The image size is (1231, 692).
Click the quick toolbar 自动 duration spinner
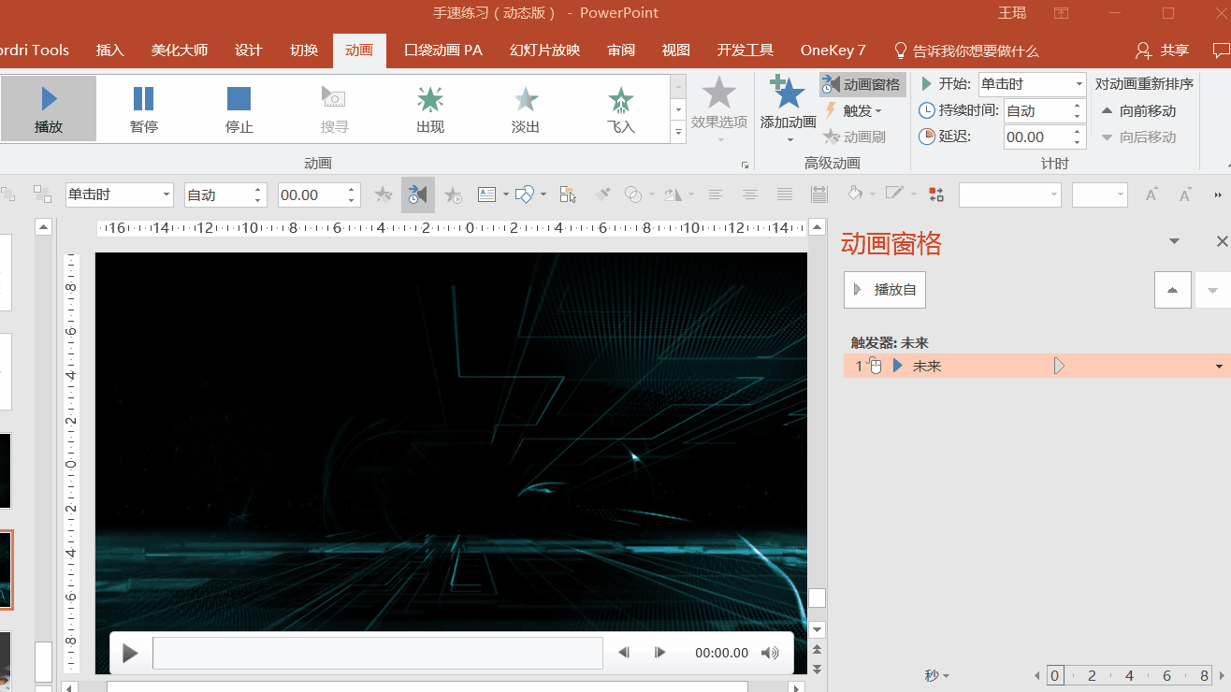pyautogui.click(x=225, y=195)
